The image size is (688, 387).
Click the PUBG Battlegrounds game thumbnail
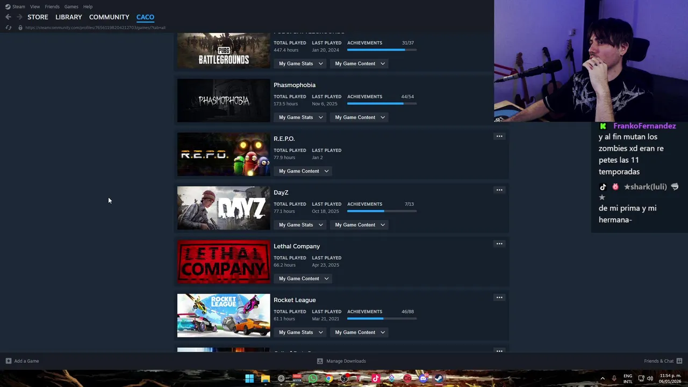coord(224,51)
